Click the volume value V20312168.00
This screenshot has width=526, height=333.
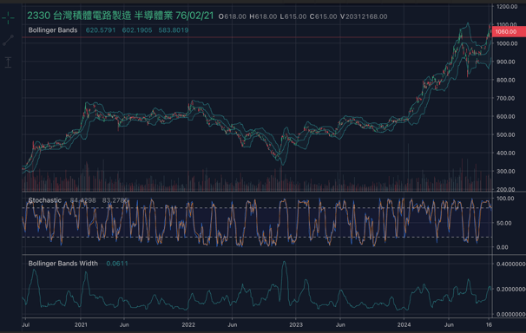click(x=364, y=16)
